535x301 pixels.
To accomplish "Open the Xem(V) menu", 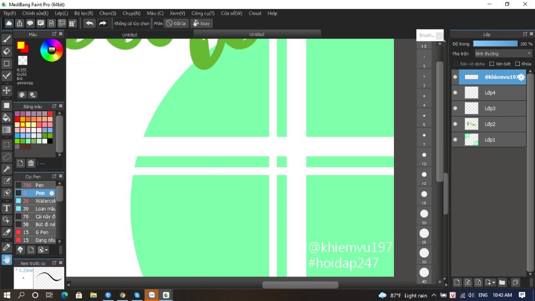I will pyautogui.click(x=178, y=13).
